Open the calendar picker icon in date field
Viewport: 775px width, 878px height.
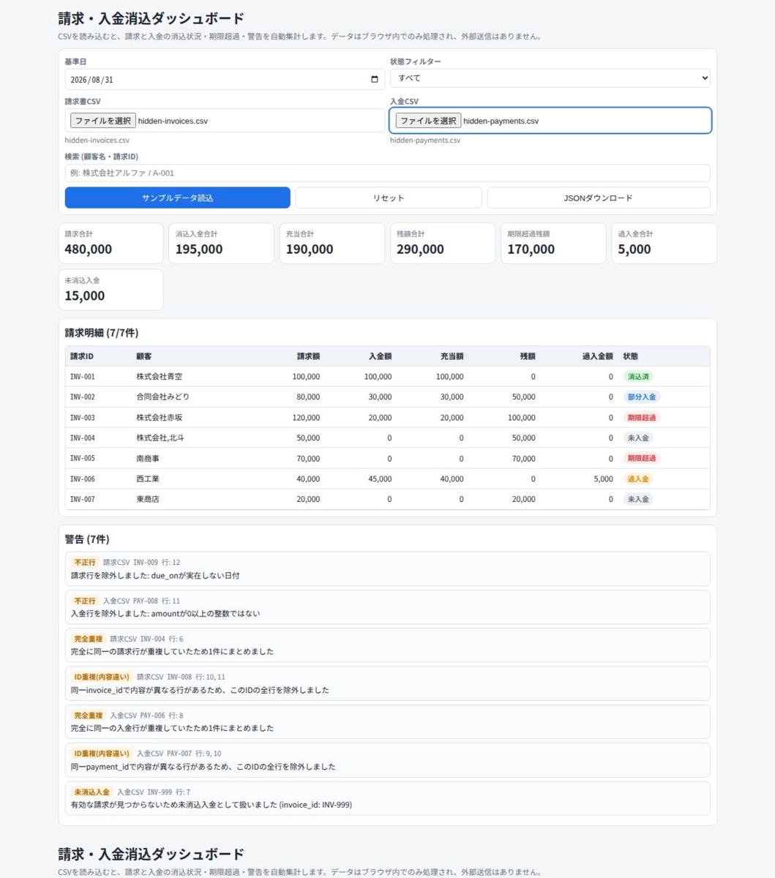coord(375,79)
